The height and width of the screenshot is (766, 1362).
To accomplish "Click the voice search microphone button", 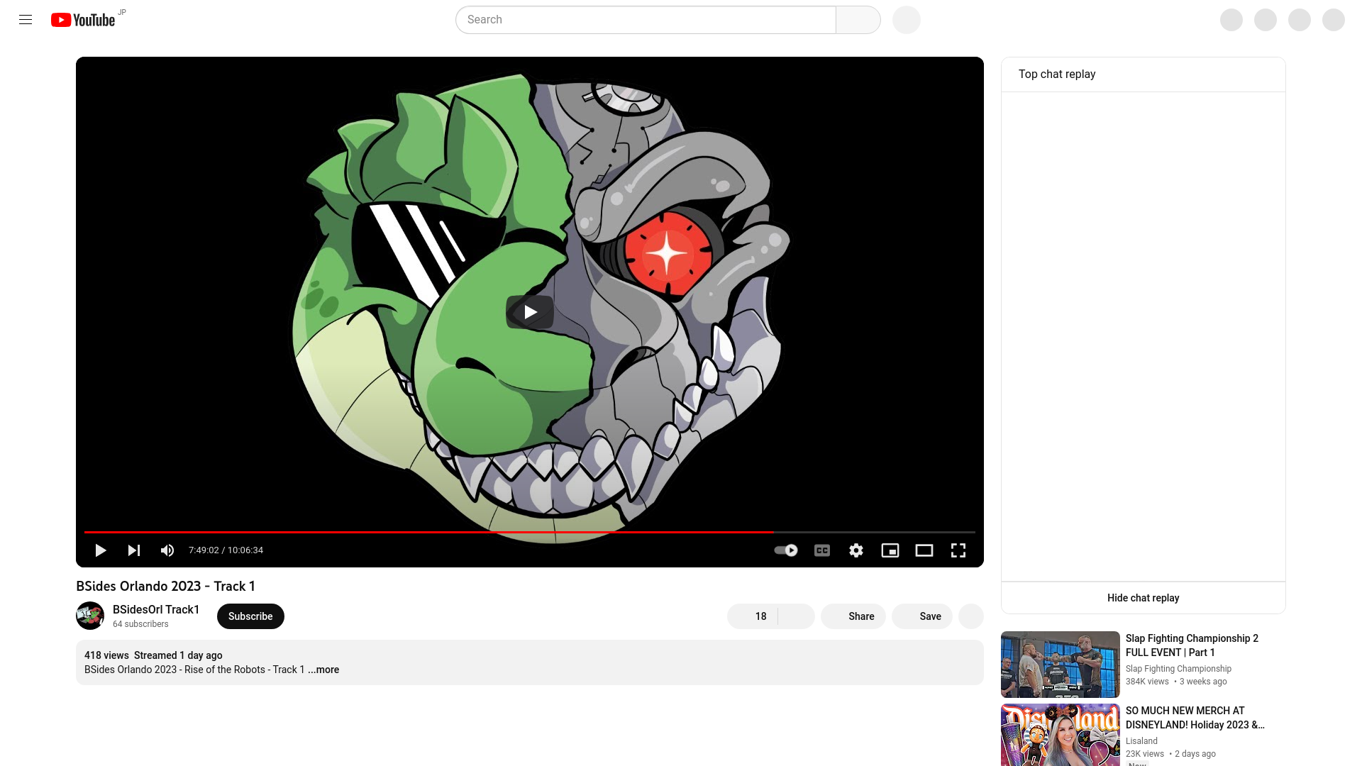I will pyautogui.click(x=907, y=20).
